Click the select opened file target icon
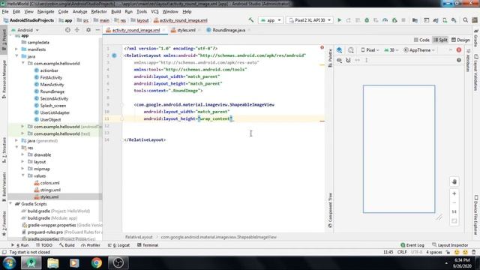This screenshot has height=270, width=480. (67, 30)
